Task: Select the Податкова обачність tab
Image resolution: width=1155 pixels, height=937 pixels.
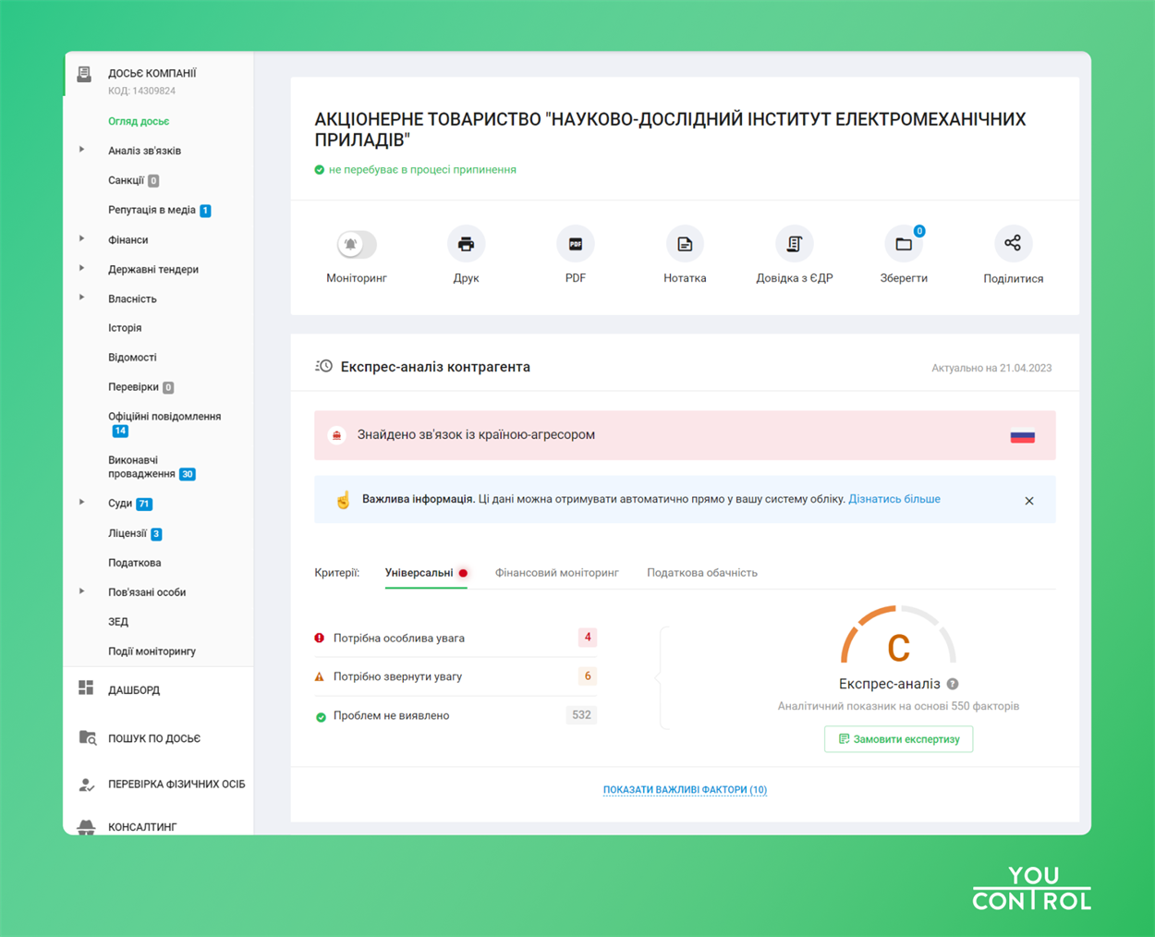Action: [701, 573]
